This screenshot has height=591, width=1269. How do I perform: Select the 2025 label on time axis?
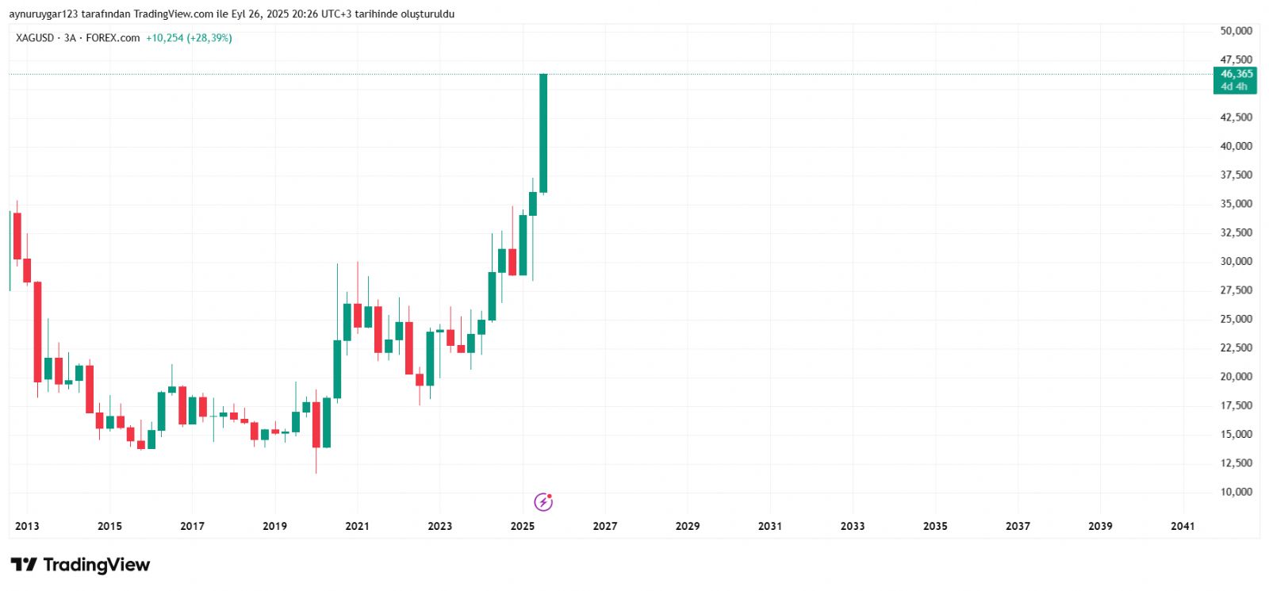click(523, 526)
